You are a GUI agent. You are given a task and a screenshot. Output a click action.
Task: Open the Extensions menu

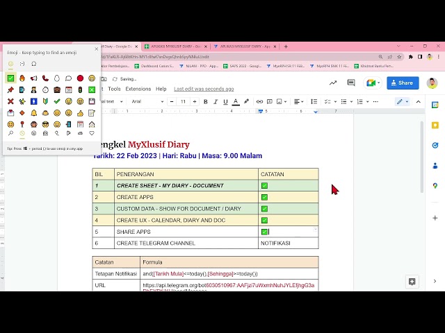click(138, 89)
